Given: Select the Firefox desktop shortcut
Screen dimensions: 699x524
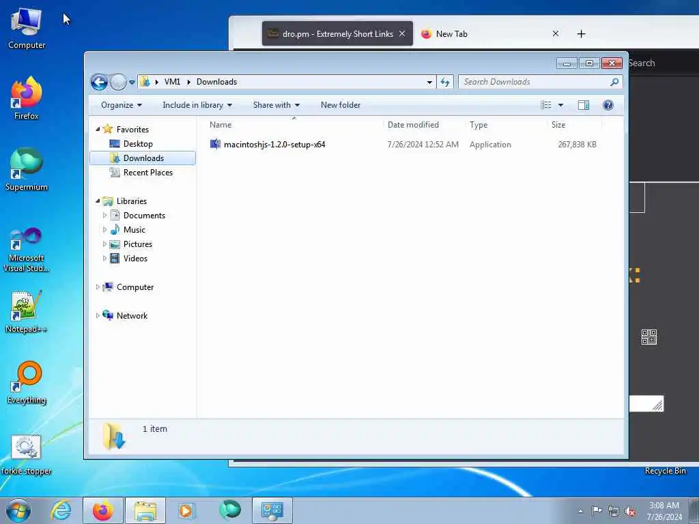Looking at the screenshot, I should [x=27, y=98].
